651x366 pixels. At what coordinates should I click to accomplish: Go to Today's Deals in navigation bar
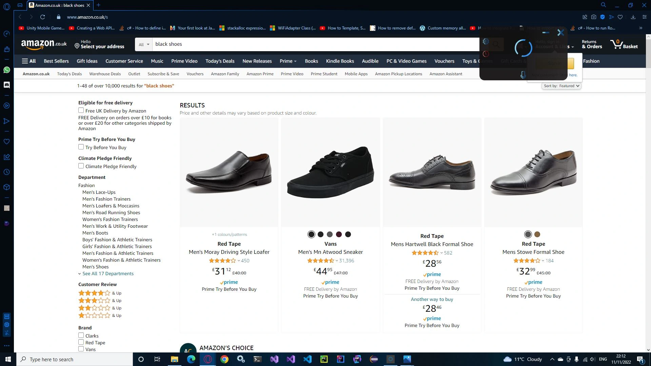[x=220, y=61]
